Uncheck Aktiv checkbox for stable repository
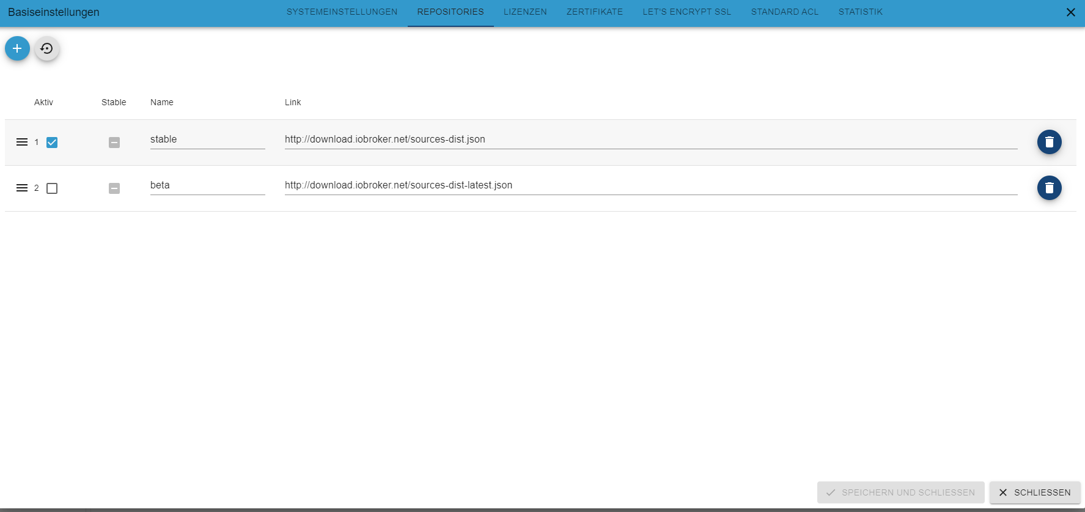Viewport: 1085px width, 512px height. pyautogui.click(x=52, y=143)
